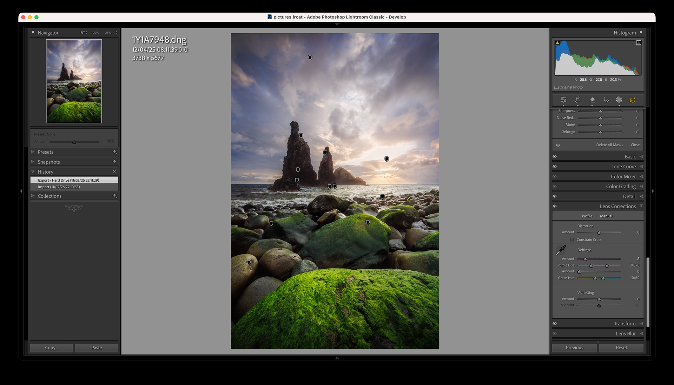Toggle the shadow clipping warning triangle
Image resolution: width=674 pixels, height=385 pixels.
(x=557, y=43)
